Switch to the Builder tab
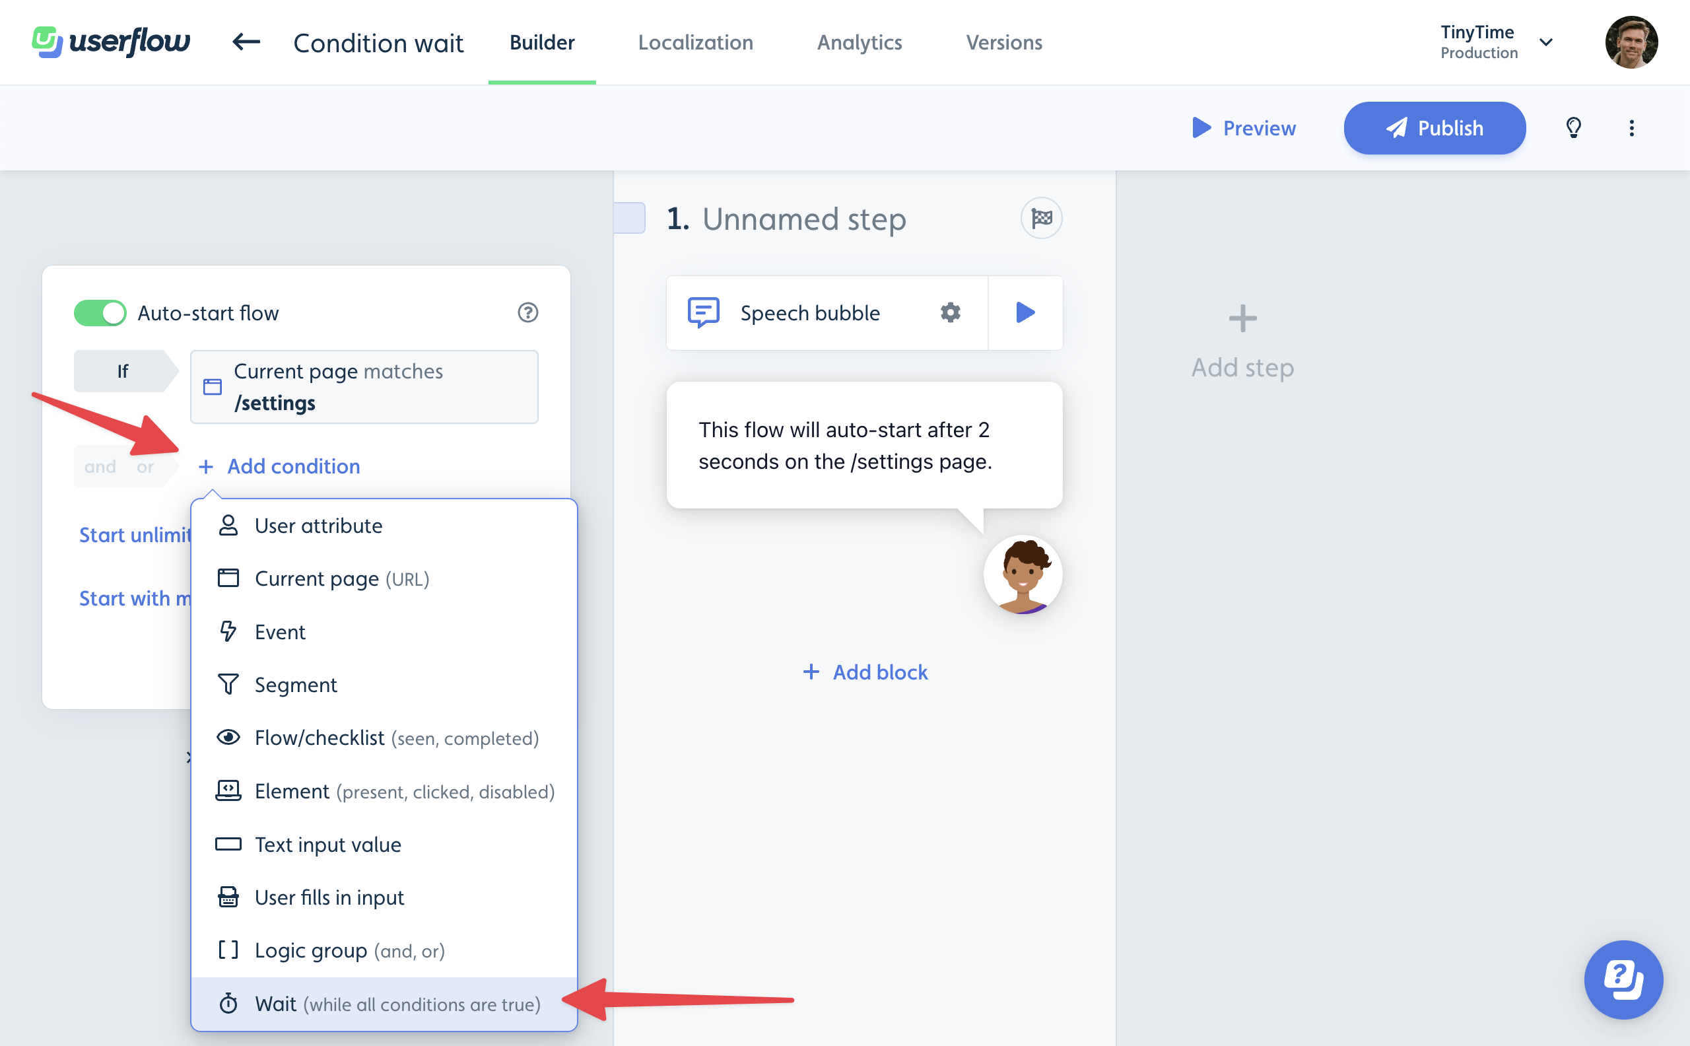Image resolution: width=1690 pixels, height=1046 pixels. [542, 42]
